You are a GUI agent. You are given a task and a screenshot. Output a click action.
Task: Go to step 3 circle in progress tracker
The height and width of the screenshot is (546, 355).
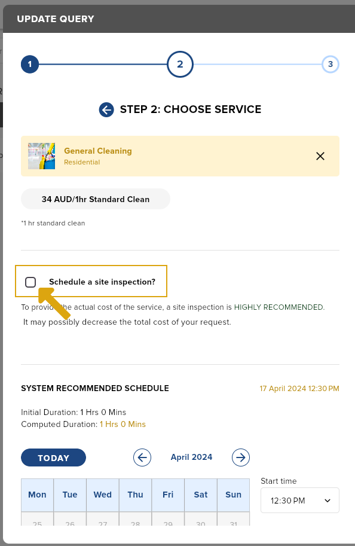(330, 64)
